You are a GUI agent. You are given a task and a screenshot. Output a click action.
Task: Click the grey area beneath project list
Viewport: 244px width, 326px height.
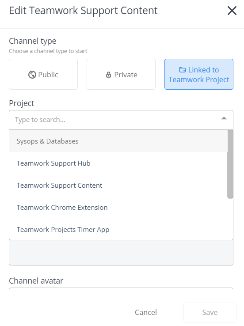(121, 253)
